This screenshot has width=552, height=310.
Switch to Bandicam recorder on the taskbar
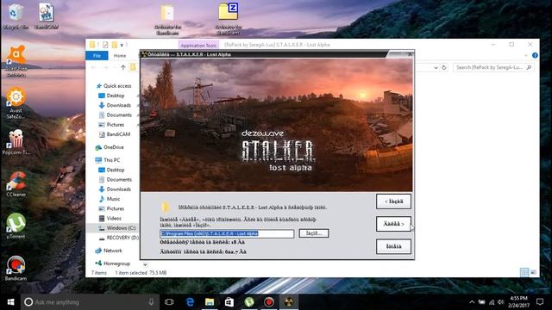pos(269,302)
